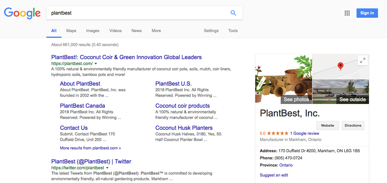Click the Sign in button
Image resolution: width=387 pixels, height=183 pixels.
[367, 13]
